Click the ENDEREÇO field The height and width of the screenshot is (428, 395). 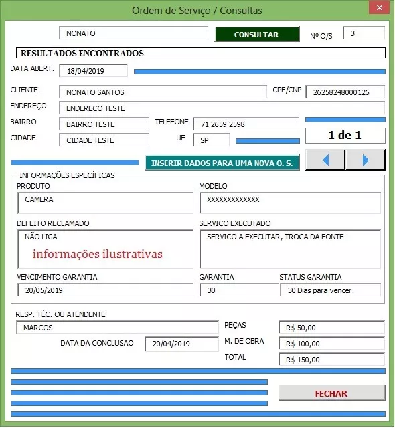[222, 108]
